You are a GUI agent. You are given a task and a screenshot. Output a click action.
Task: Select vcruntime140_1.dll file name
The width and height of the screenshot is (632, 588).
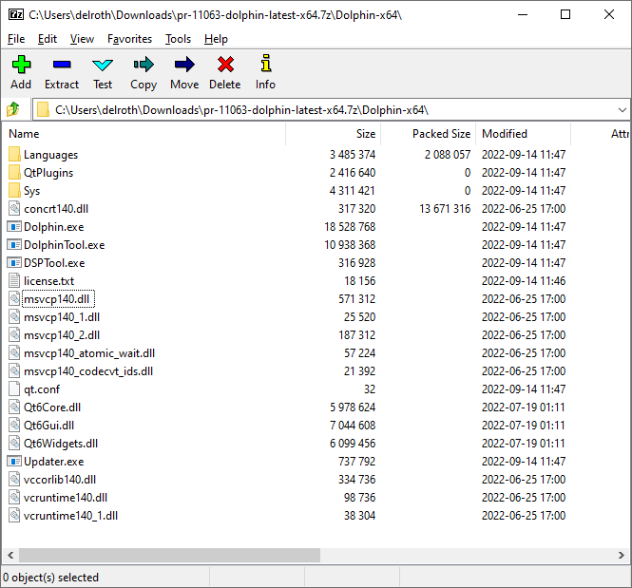point(70,516)
